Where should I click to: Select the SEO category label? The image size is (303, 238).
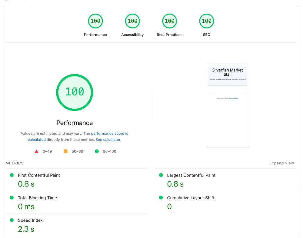tap(206, 35)
